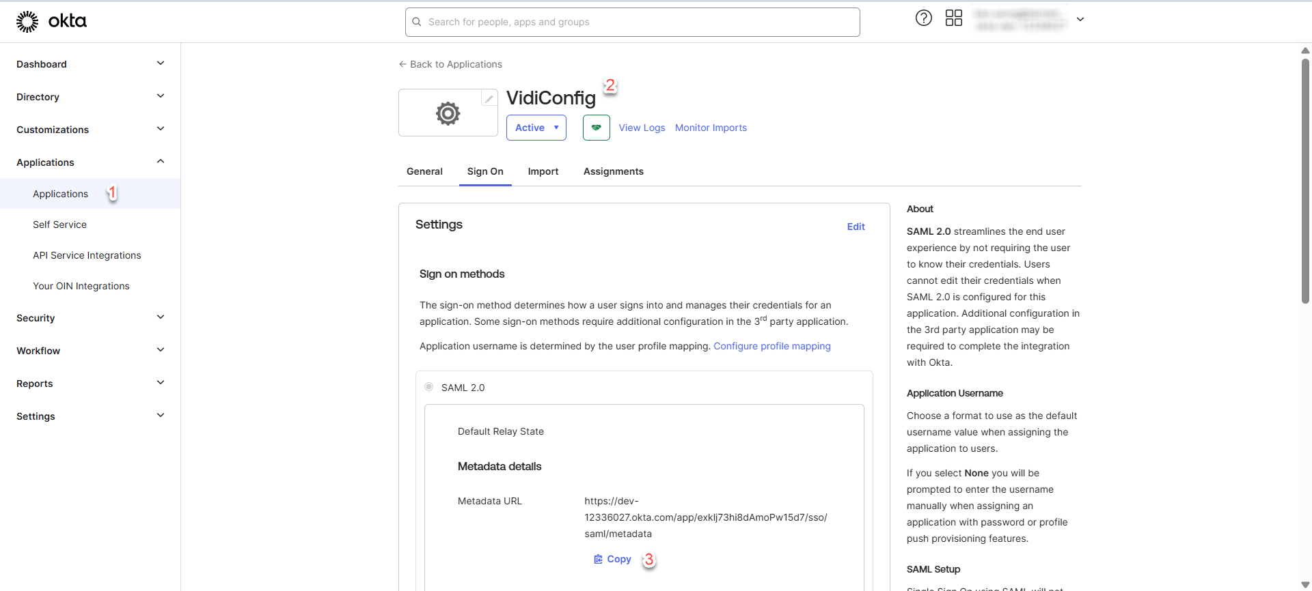Switch to the General tab
Image resolution: width=1312 pixels, height=591 pixels.
[x=424, y=171]
